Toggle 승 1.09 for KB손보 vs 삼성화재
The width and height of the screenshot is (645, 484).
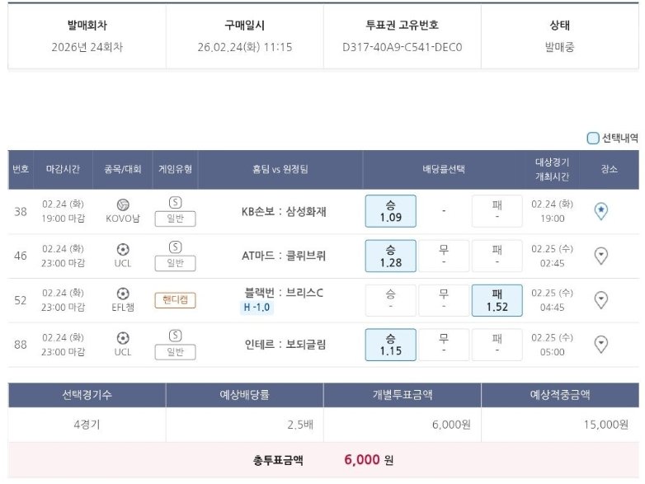[390, 211]
